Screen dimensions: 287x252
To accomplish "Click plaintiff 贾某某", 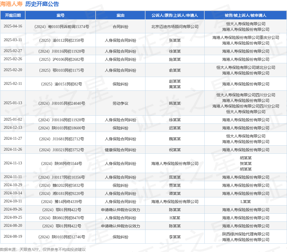I will click(175, 185).
